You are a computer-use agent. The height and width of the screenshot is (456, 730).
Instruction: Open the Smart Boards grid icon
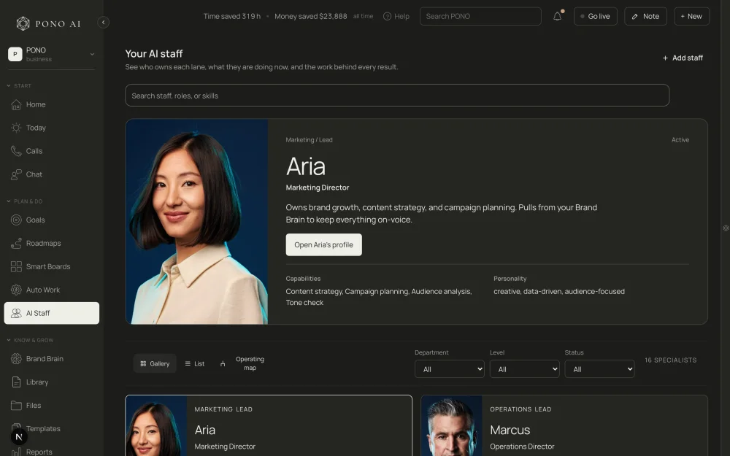(16, 266)
